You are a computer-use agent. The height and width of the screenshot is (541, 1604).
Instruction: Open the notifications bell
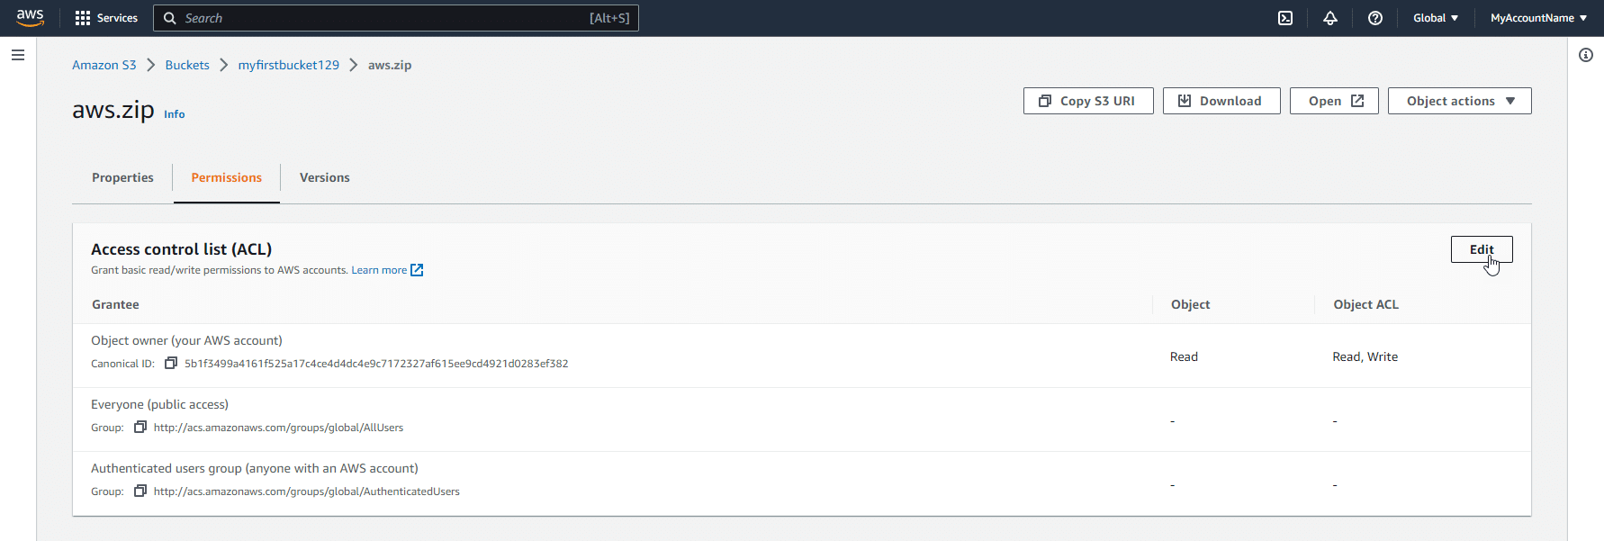click(1329, 18)
